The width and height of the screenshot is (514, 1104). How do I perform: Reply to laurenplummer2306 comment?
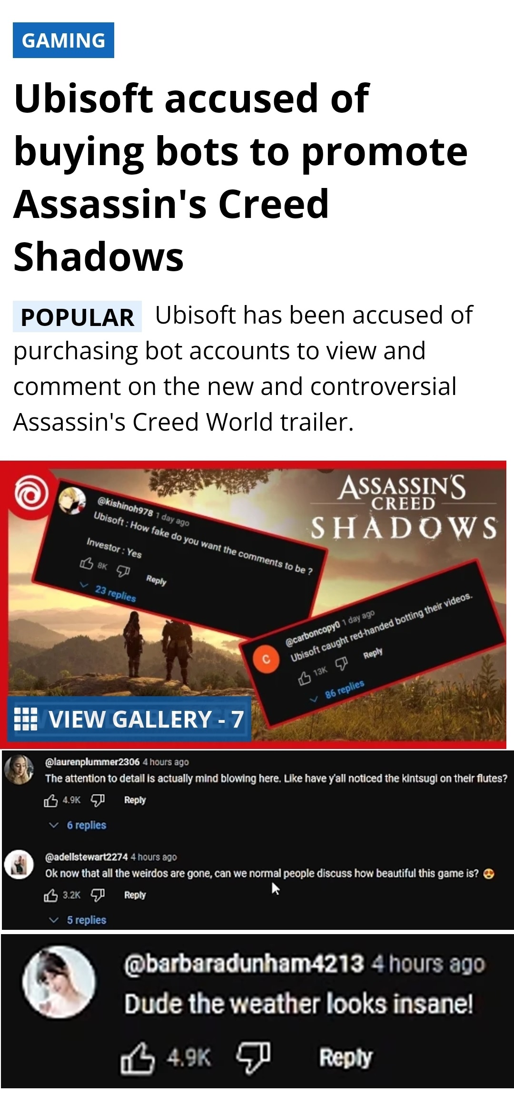135,800
